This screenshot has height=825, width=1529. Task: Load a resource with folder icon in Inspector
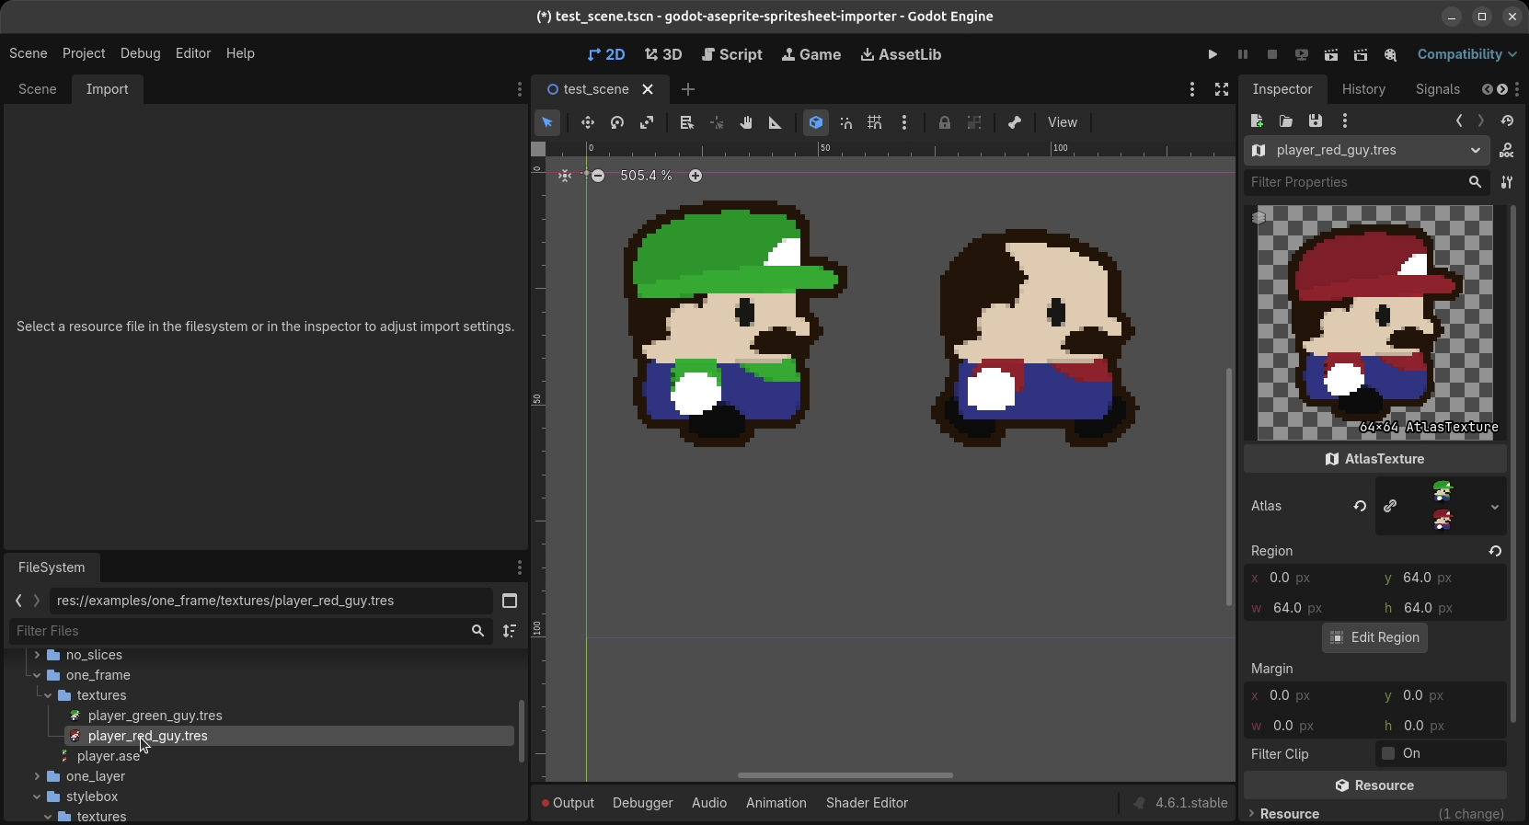[x=1286, y=120]
